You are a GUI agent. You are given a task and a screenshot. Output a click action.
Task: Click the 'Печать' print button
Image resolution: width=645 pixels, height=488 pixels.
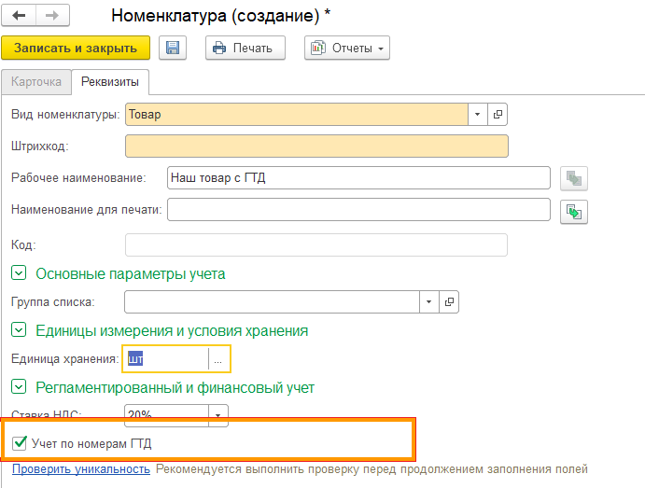pos(245,49)
